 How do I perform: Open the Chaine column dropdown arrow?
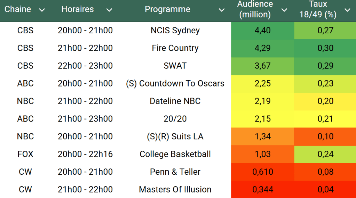42,10
